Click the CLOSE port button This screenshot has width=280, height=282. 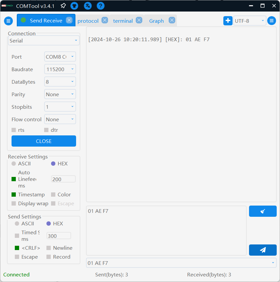(44, 141)
